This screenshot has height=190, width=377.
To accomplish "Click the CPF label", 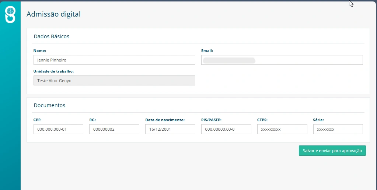I will (38, 120).
